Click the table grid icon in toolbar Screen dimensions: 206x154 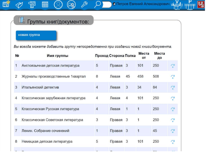(x=45, y=4)
